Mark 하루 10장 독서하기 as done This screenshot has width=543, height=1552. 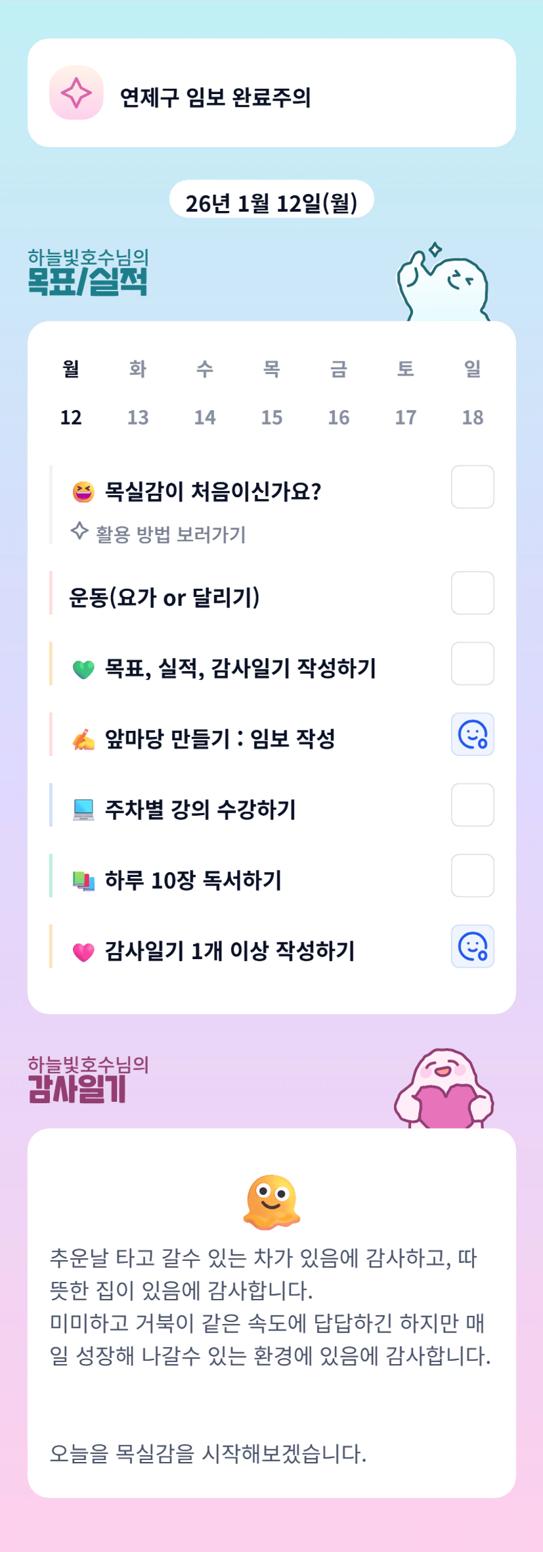coord(472,876)
